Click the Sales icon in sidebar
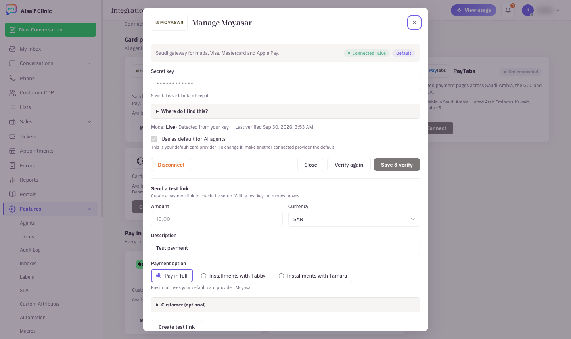Viewport: 571px width, 339px height. [12, 121]
